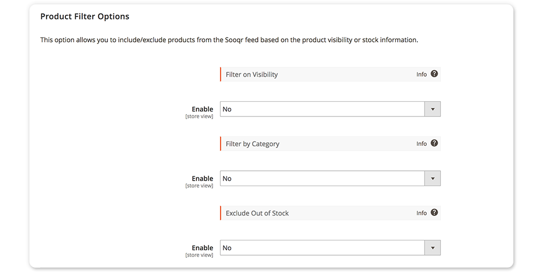Click Info text beside Filter on Visibility
This screenshot has height=272, width=545.
tap(421, 75)
